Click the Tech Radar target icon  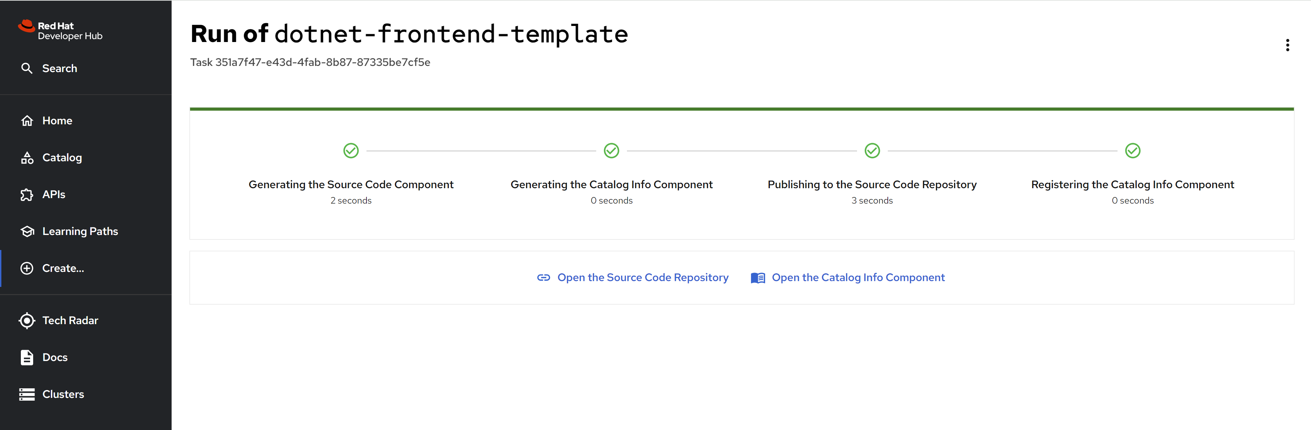point(27,321)
